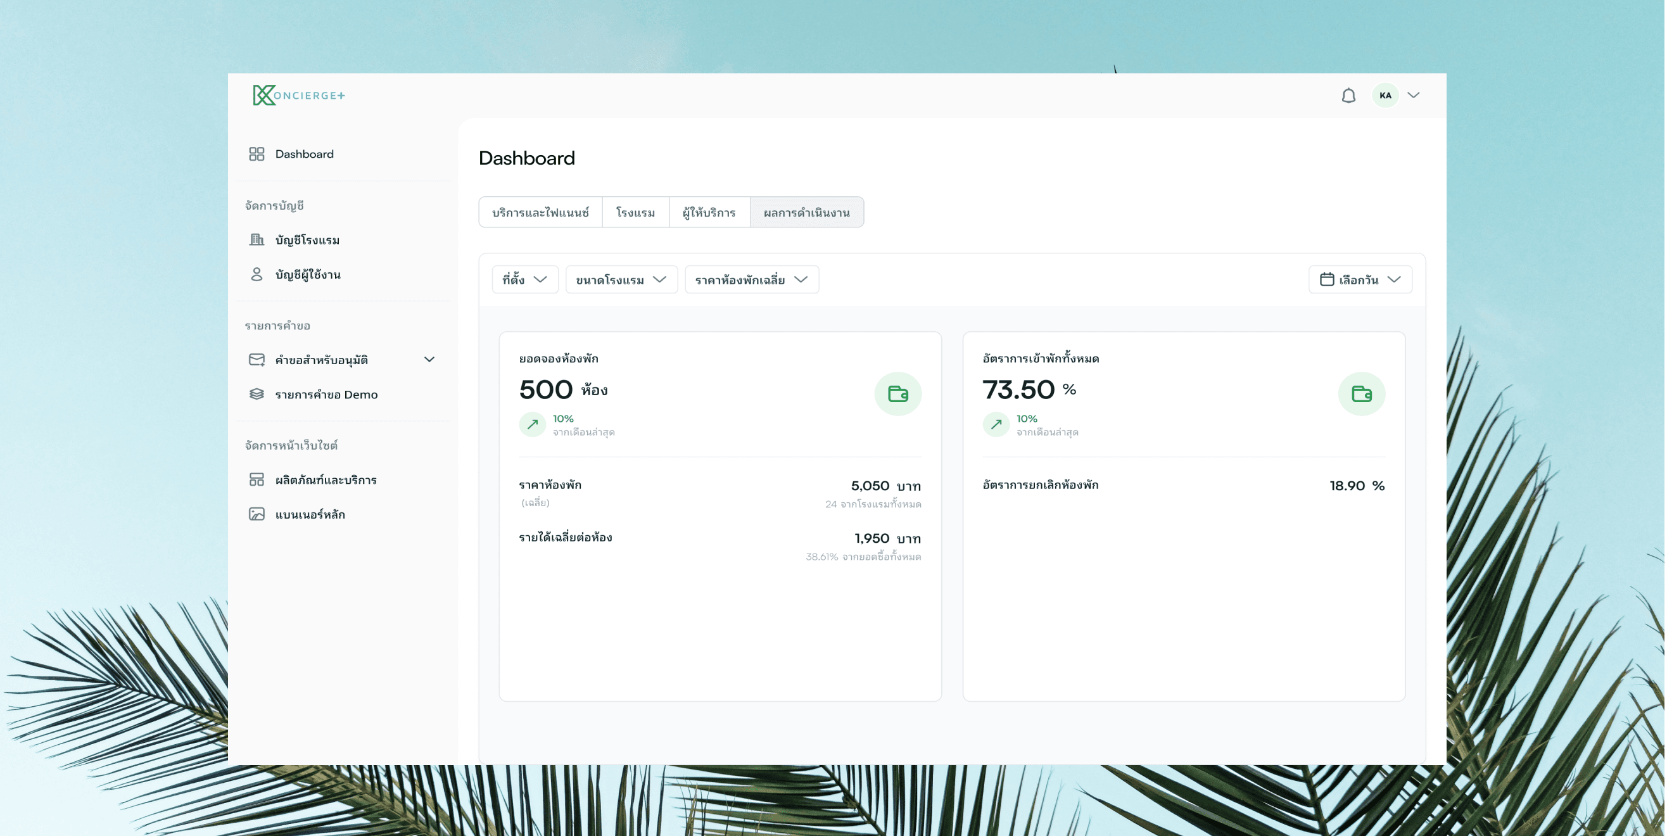Viewport: 1667px width, 836px height.
Task: Open the user profile chevron menu
Action: coord(1413,96)
